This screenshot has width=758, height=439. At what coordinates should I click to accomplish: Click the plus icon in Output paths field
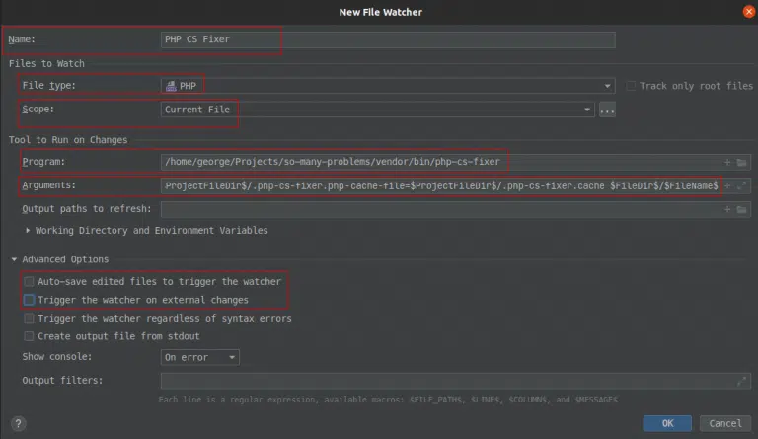coord(727,209)
